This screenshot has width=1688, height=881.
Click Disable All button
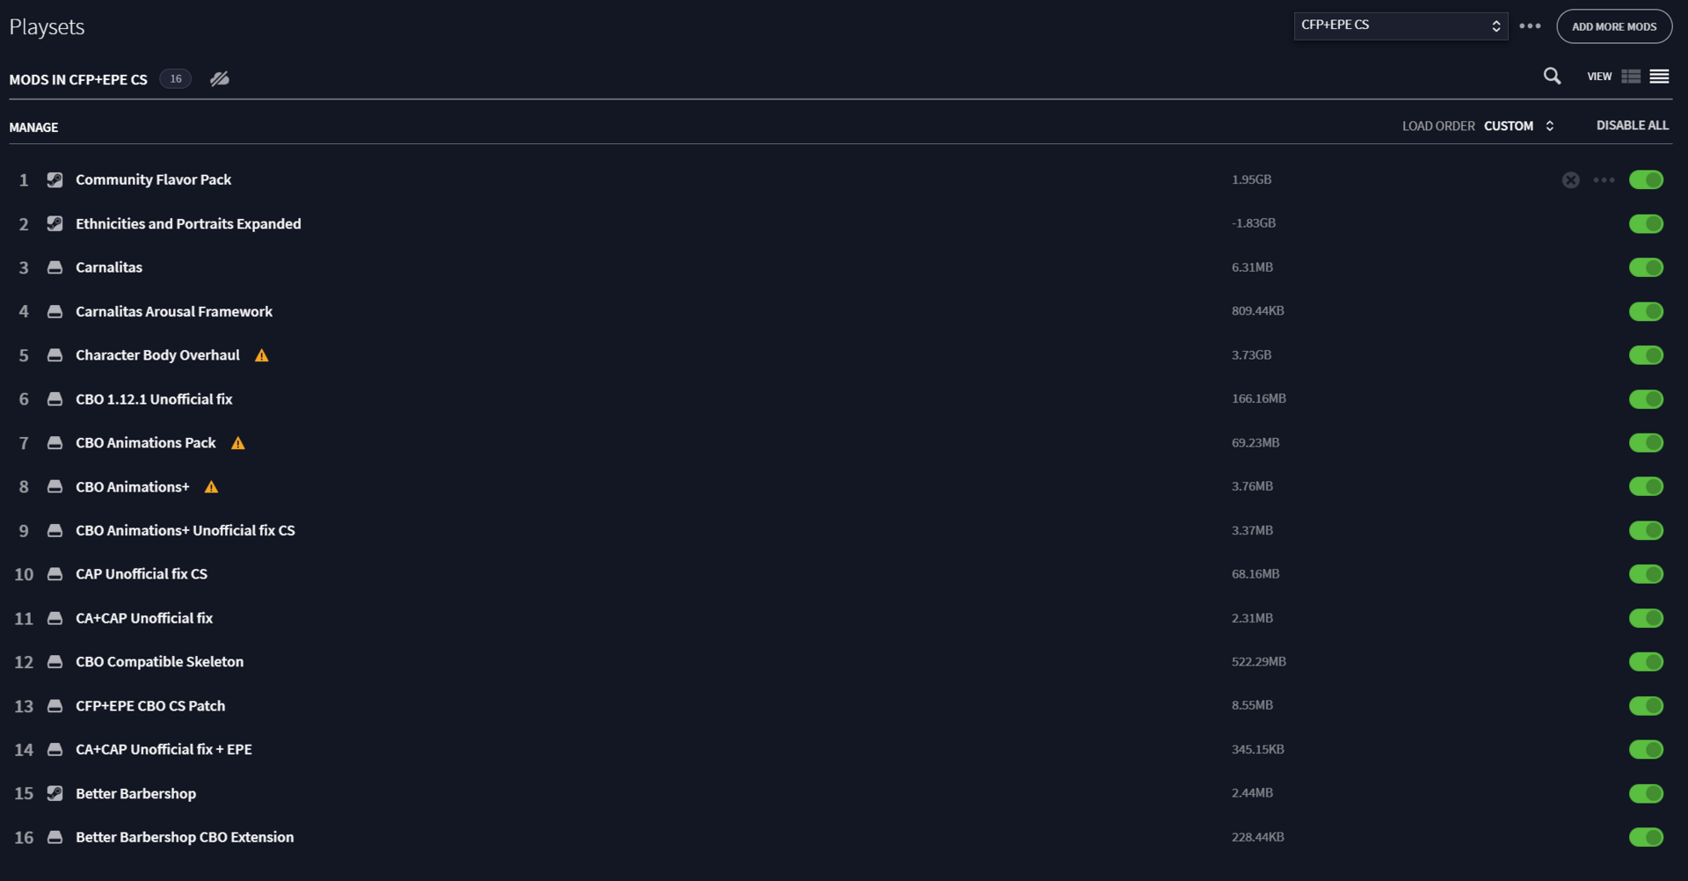tap(1632, 126)
